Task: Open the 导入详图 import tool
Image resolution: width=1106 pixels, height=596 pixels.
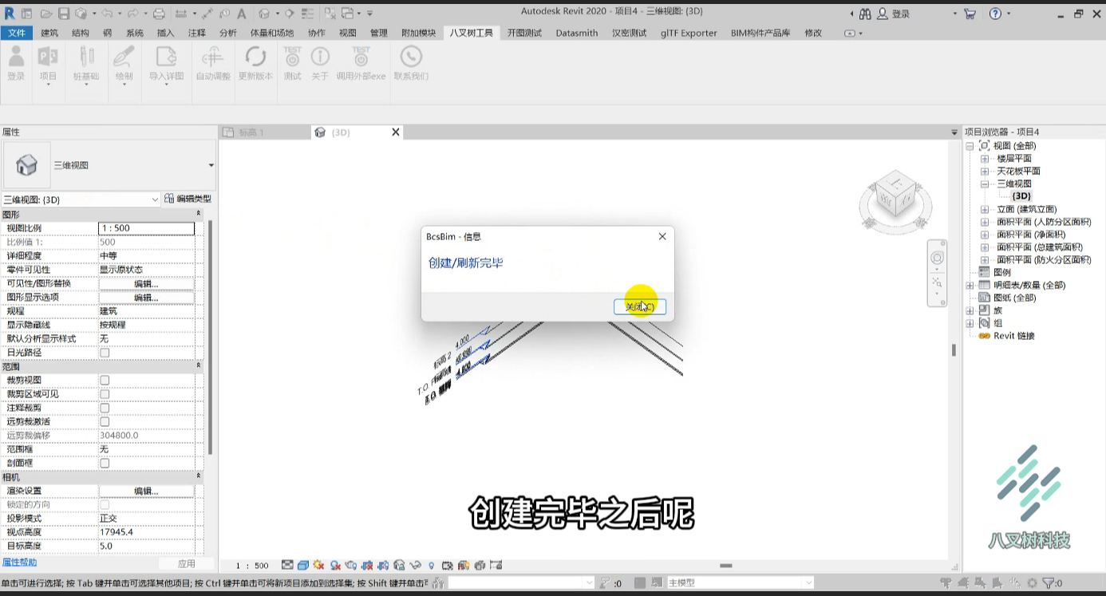Action: (166, 63)
